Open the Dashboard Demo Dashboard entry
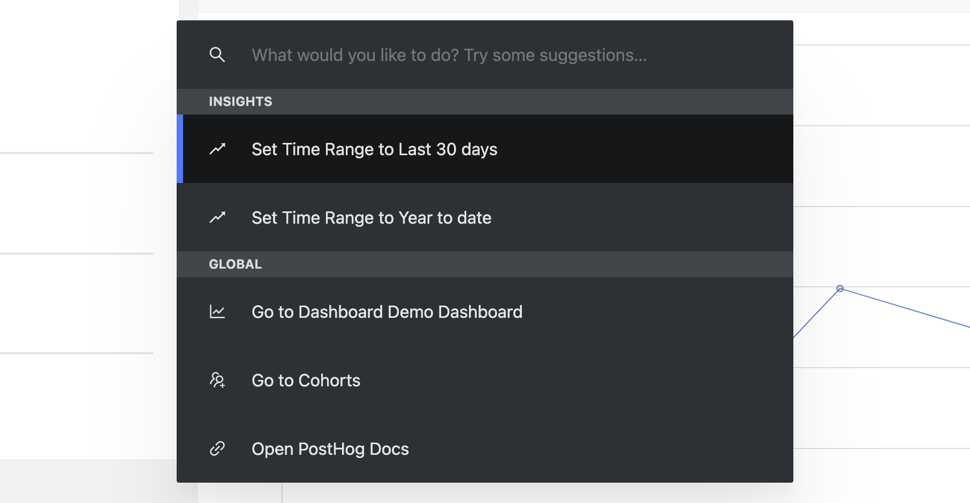This screenshot has width=970, height=503. pos(387,311)
